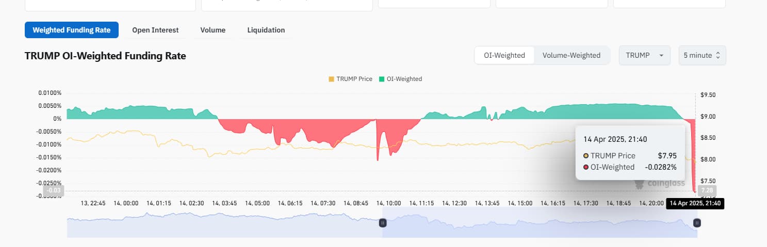Open the Volume tab

[x=213, y=30]
